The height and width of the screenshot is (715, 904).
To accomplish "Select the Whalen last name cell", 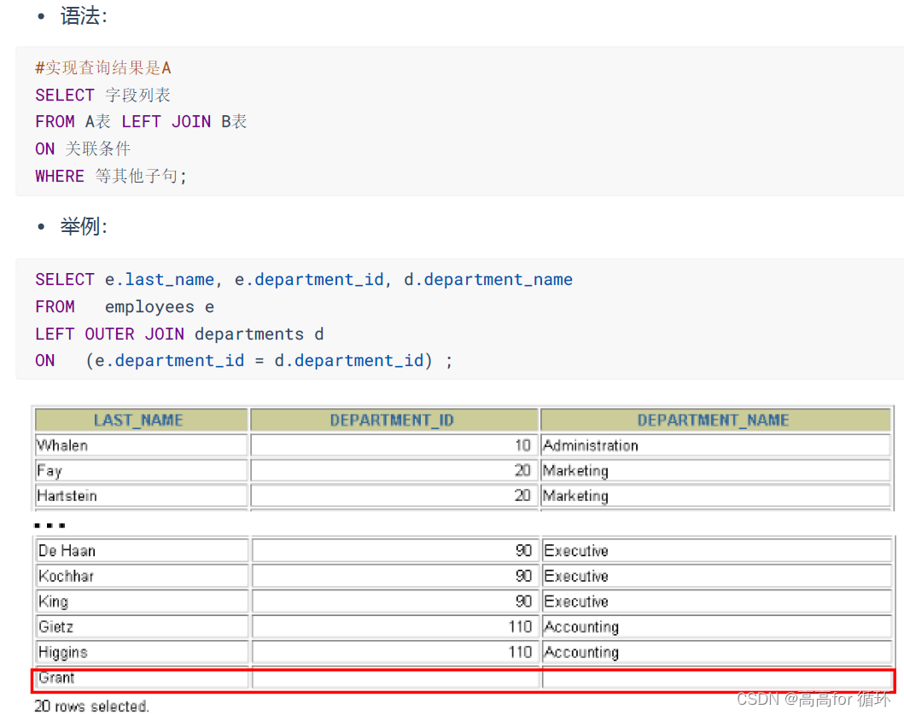I will click(x=141, y=445).
